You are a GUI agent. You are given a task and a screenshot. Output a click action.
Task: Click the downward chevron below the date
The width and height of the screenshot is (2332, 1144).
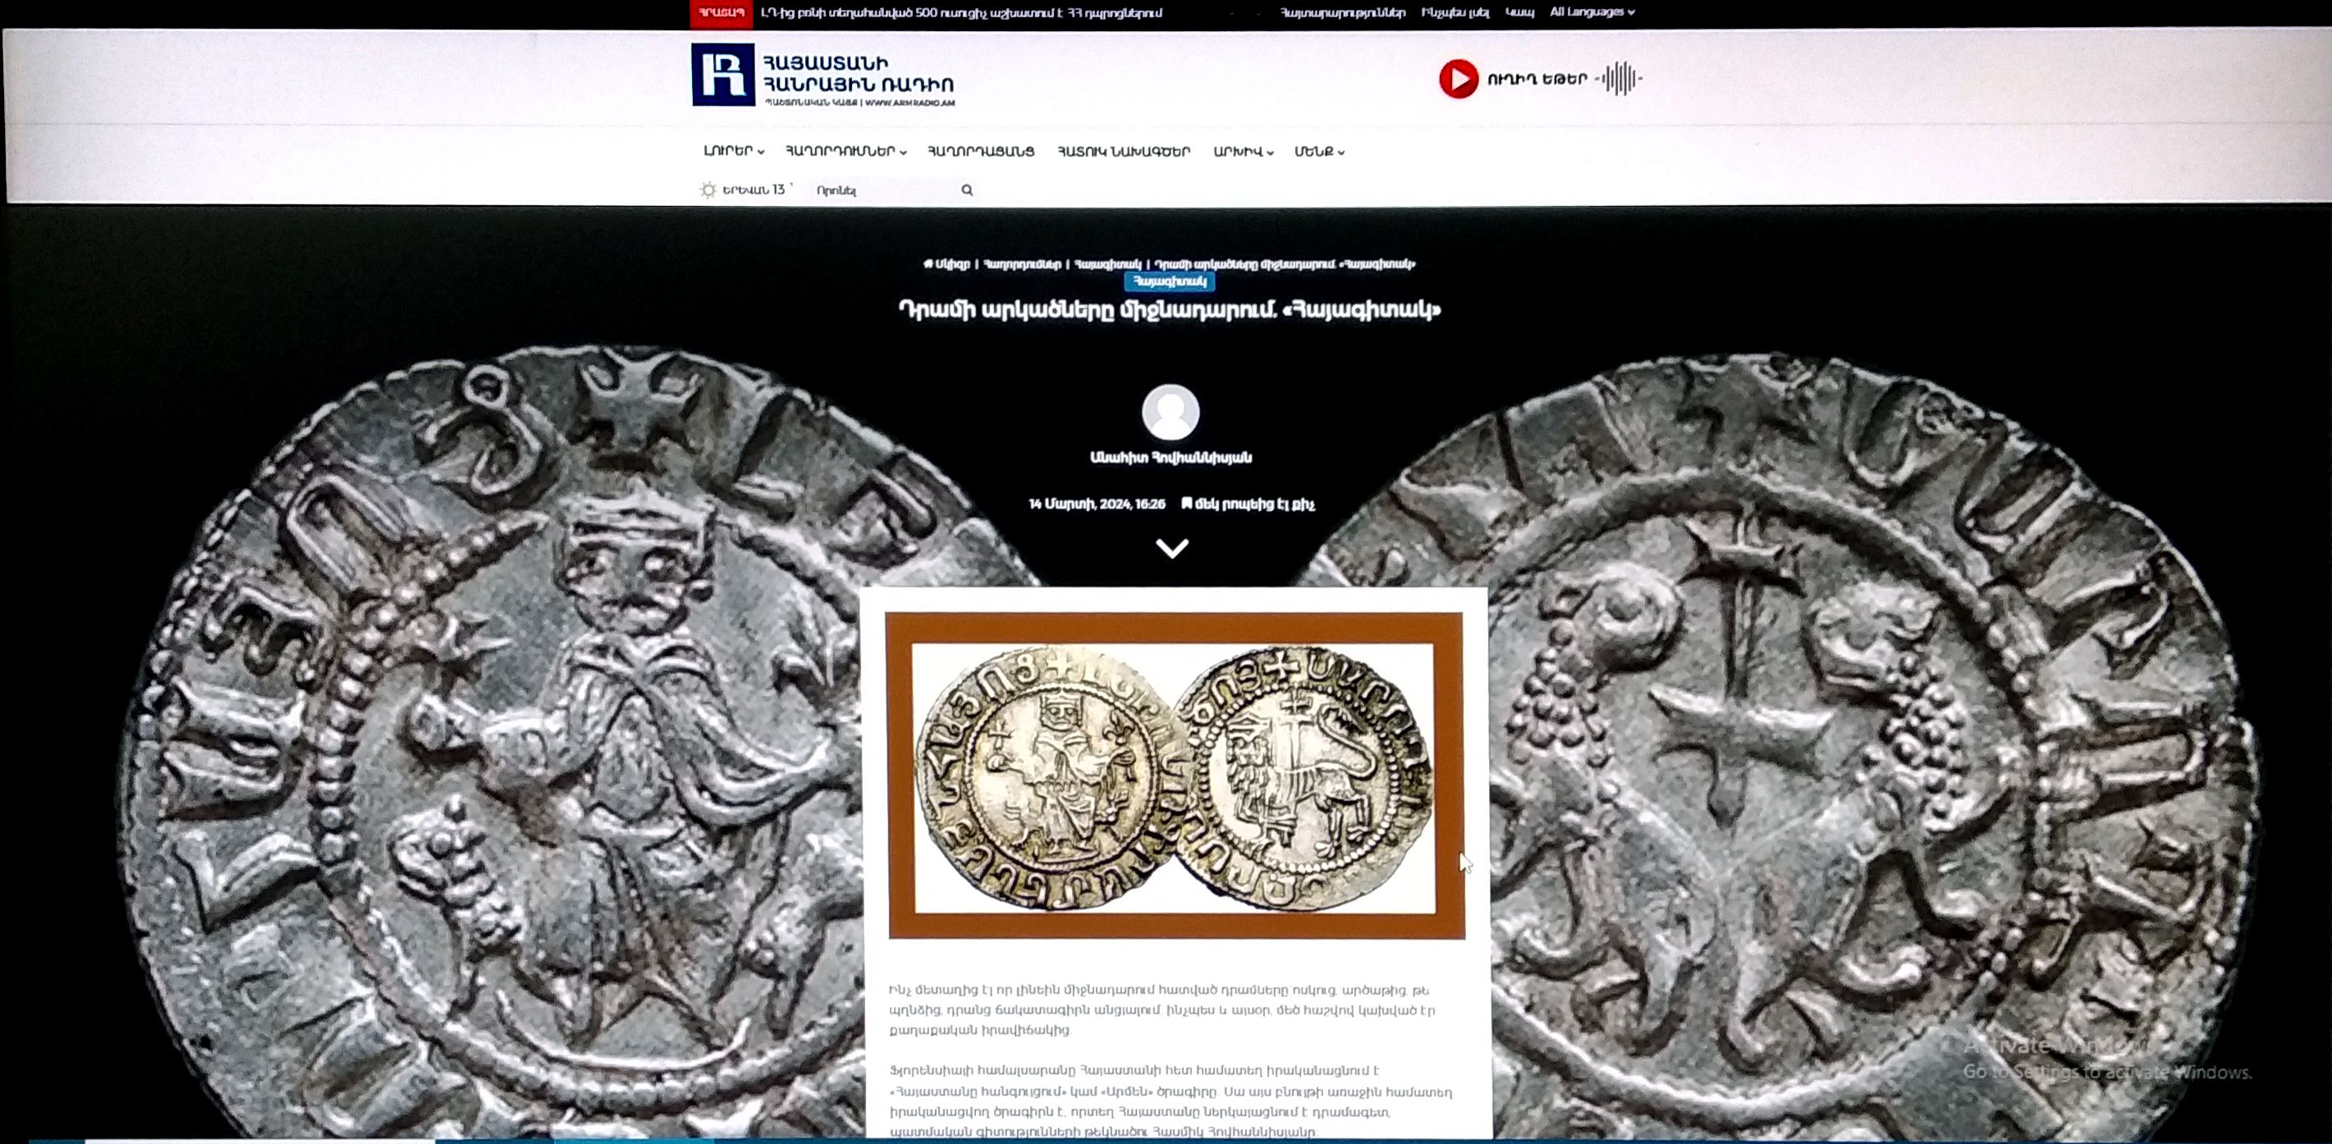pos(1172,548)
